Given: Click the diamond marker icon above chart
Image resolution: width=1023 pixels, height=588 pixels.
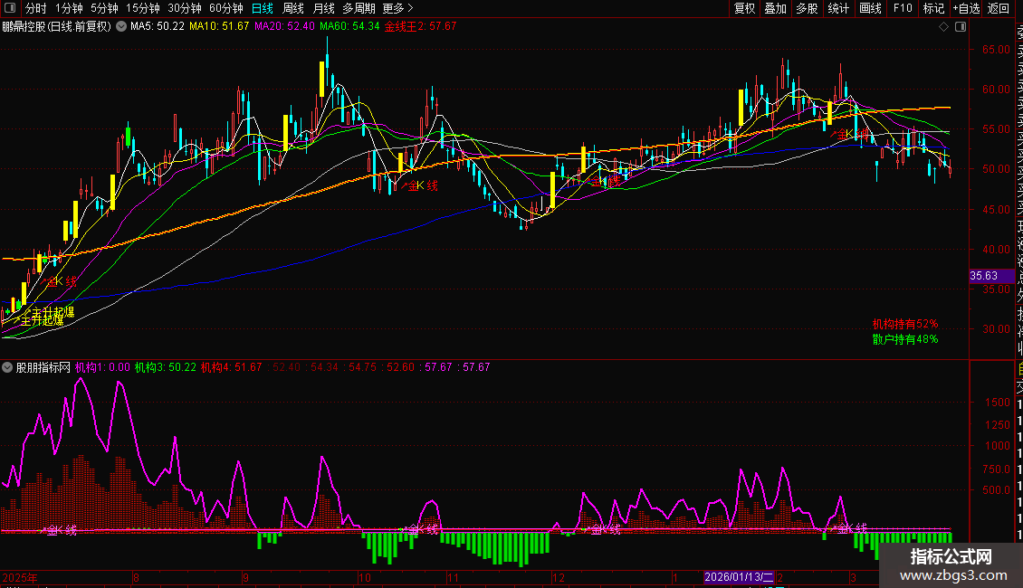Looking at the screenshot, I should point(944,27).
